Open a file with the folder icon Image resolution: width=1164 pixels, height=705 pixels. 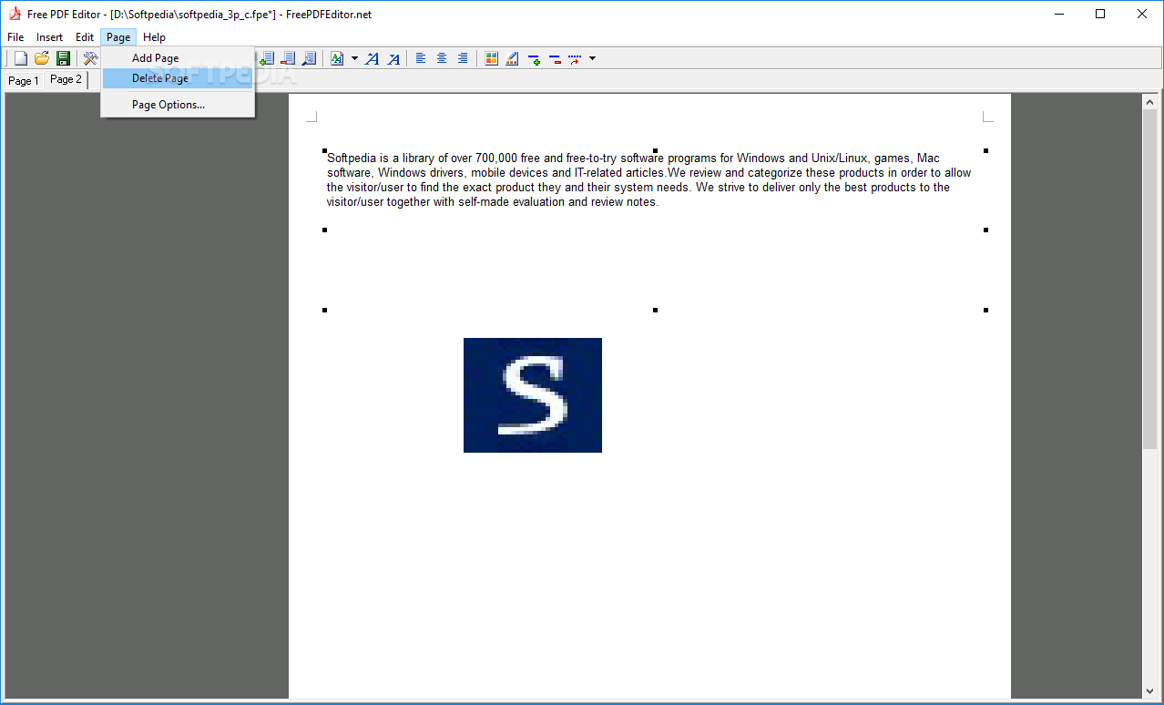[42, 58]
